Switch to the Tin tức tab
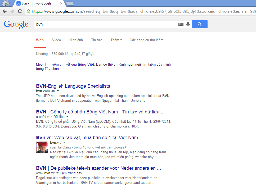 (97, 40)
